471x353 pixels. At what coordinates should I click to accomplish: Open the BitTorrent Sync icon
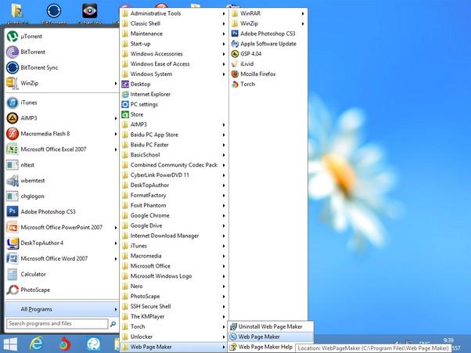13,67
